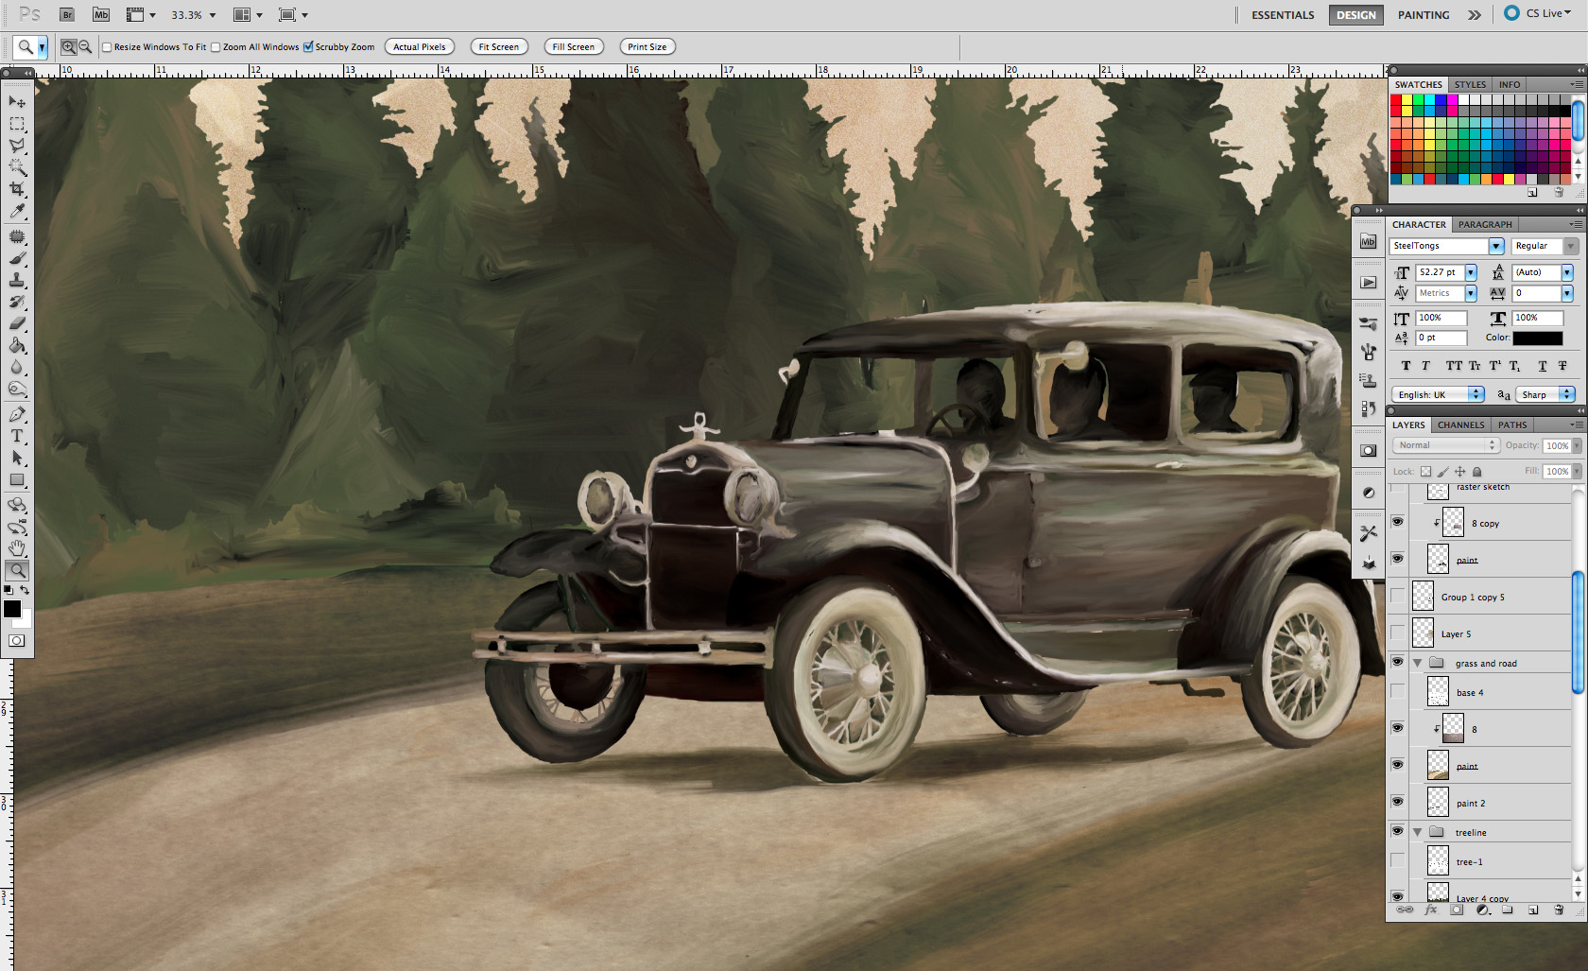Screen dimensions: 1588x971
Task: Select the Hand tool
Action: pos(17,548)
